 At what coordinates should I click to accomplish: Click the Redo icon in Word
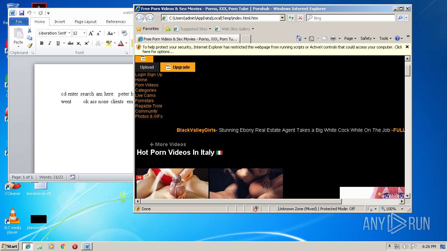click(x=41, y=13)
